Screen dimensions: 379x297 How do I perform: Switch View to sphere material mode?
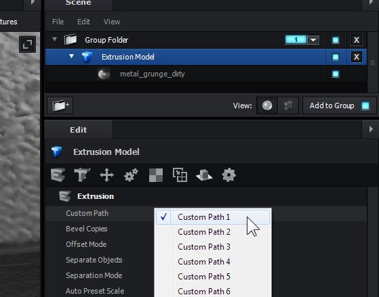coord(267,106)
